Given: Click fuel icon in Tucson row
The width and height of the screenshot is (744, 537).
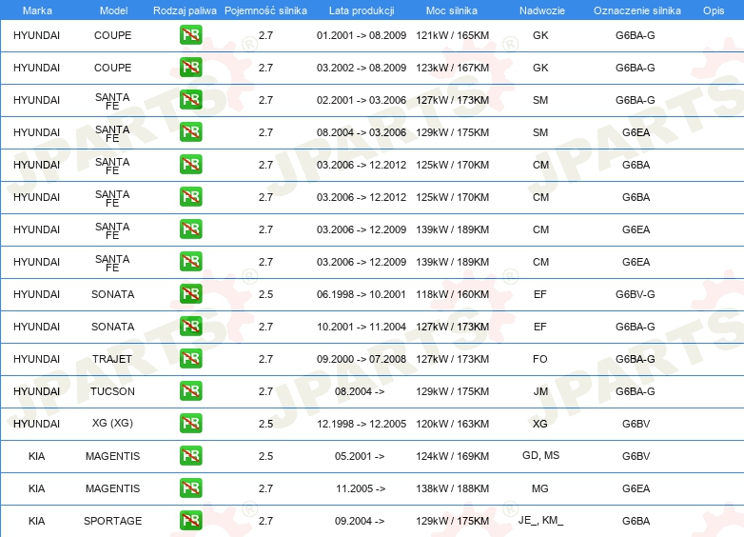Looking at the screenshot, I should coord(190,390).
